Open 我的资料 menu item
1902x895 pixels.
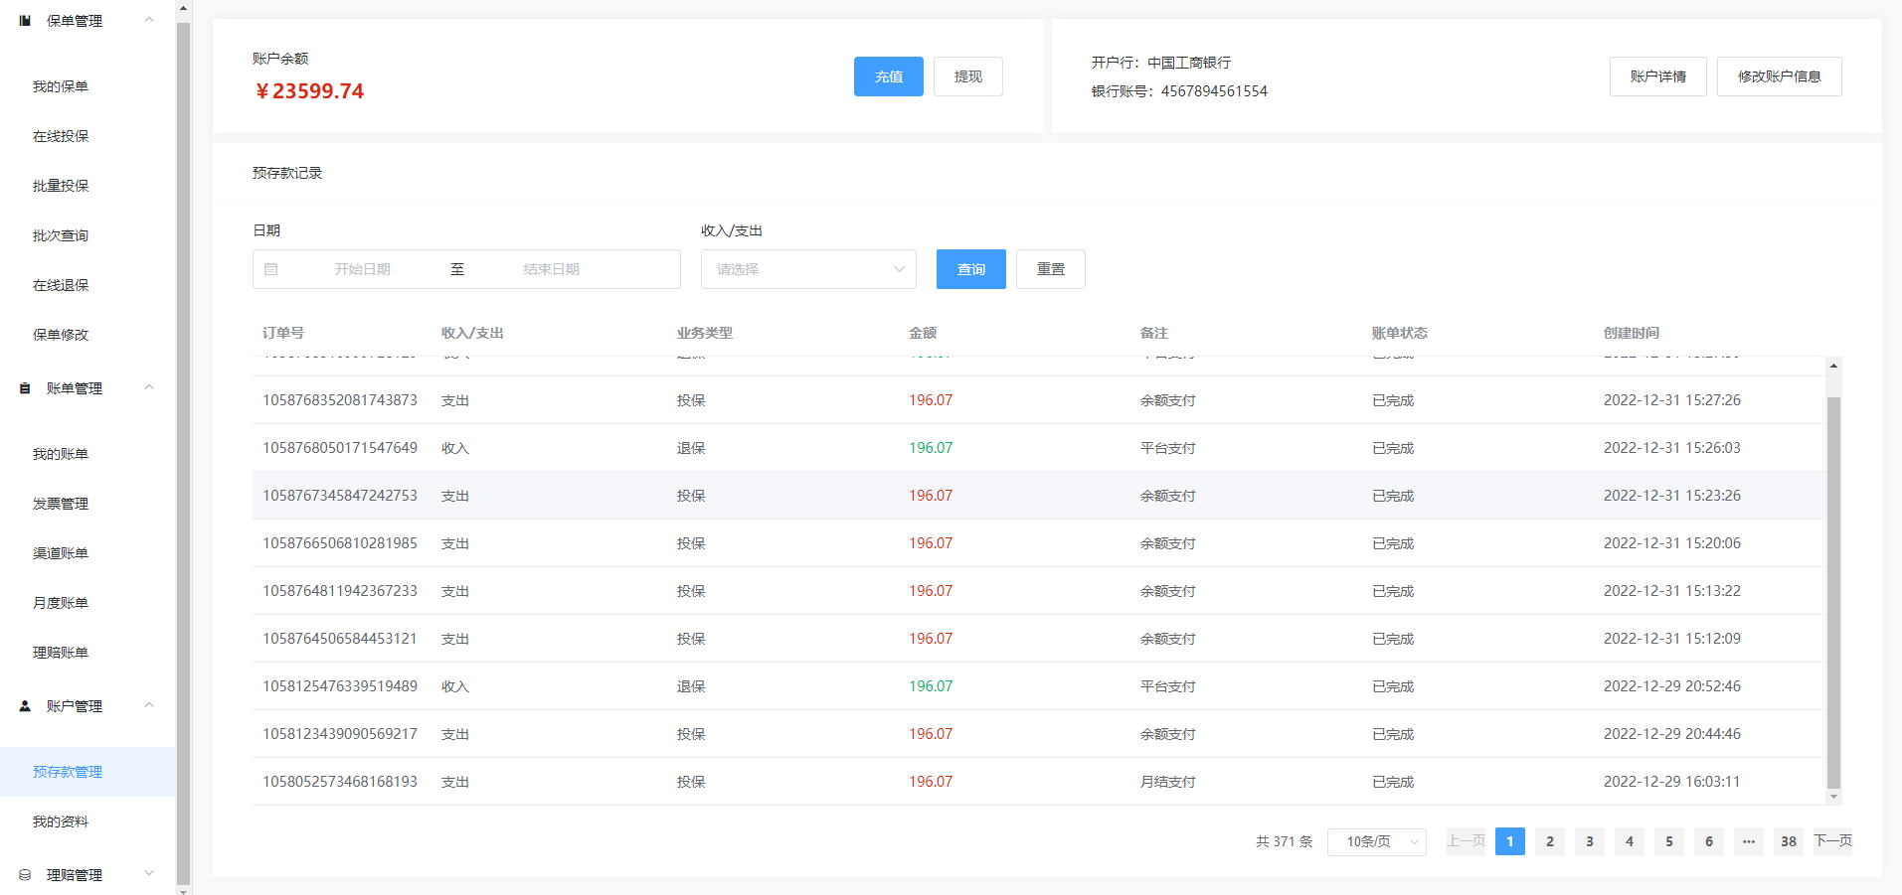tap(61, 821)
